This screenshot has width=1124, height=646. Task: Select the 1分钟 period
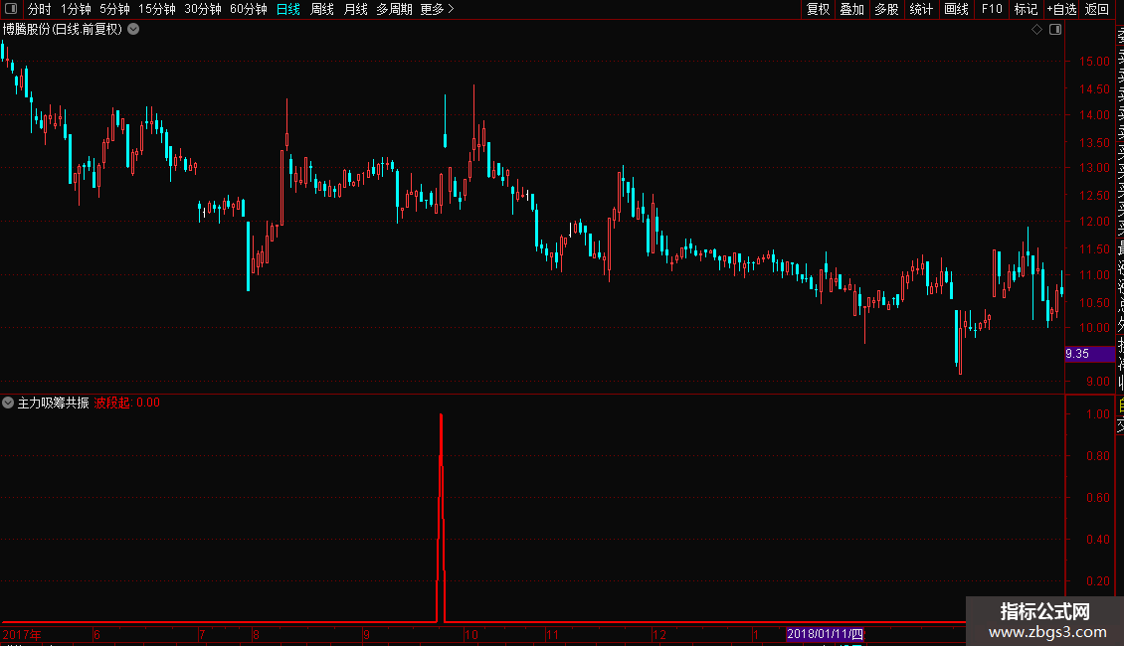point(76,9)
